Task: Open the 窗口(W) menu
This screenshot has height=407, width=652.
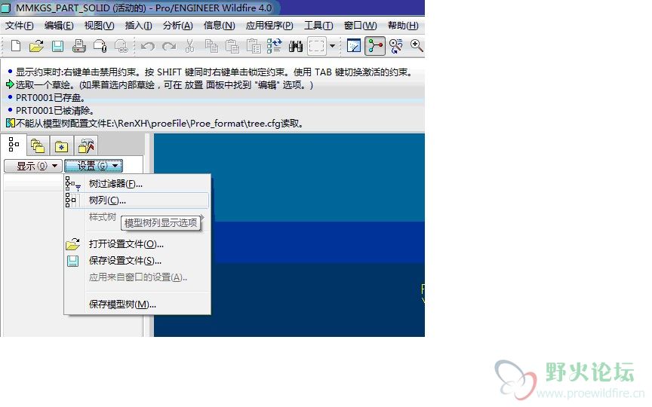Action: point(360,26)
